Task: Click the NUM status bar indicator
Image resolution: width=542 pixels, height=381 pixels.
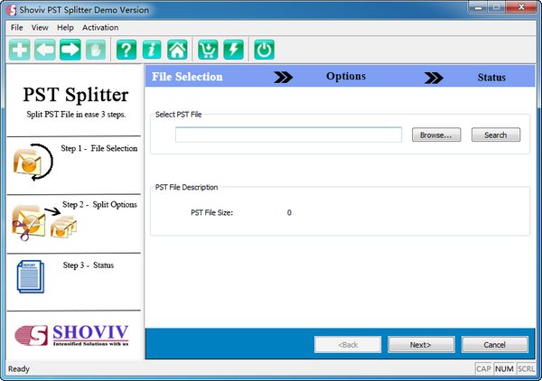Action: tap(504, 369)
